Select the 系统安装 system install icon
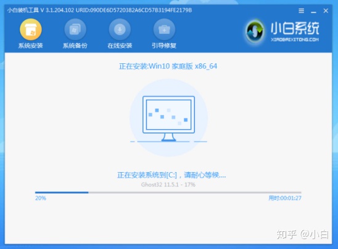The width and height of the screenshot is (338, 249). (31, 30)
